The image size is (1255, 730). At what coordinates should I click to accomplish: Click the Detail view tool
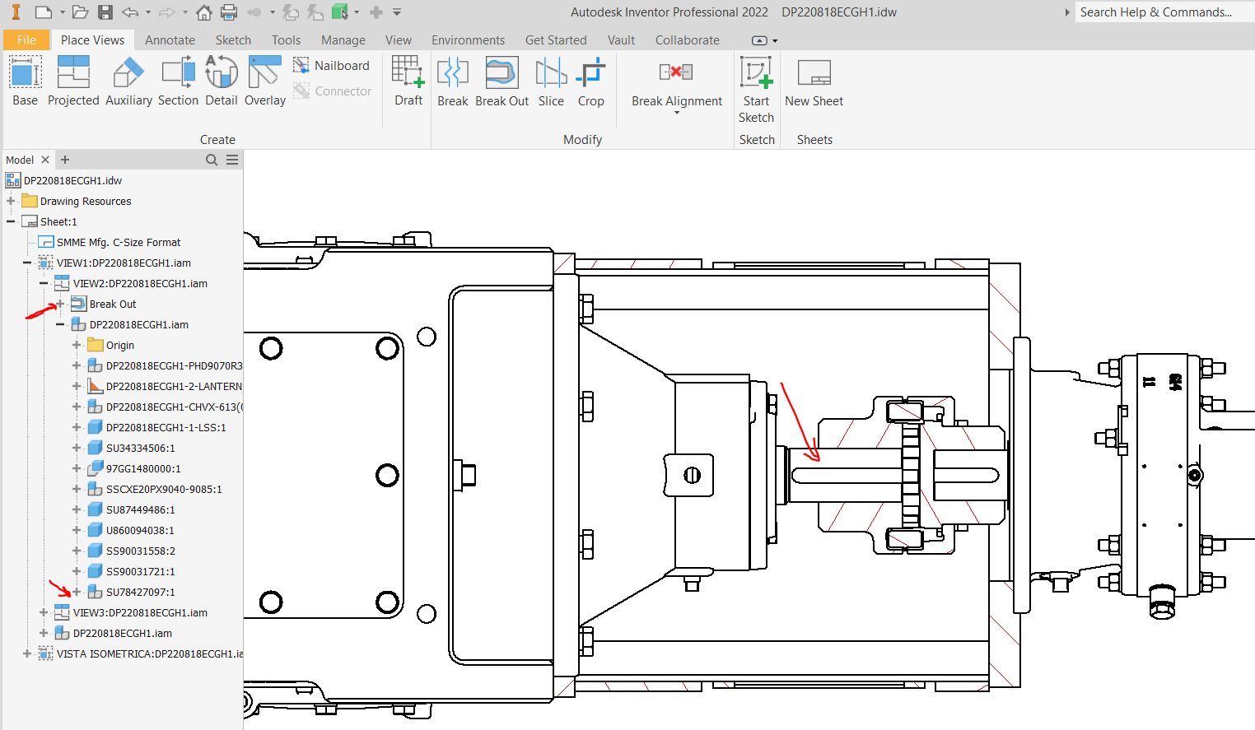pos(221,81)
